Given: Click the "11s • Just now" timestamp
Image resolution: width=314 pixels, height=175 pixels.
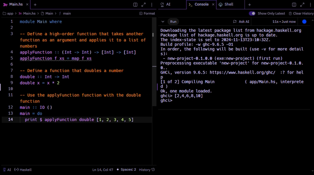Looking at the screenshot, I should click(284, 22).
